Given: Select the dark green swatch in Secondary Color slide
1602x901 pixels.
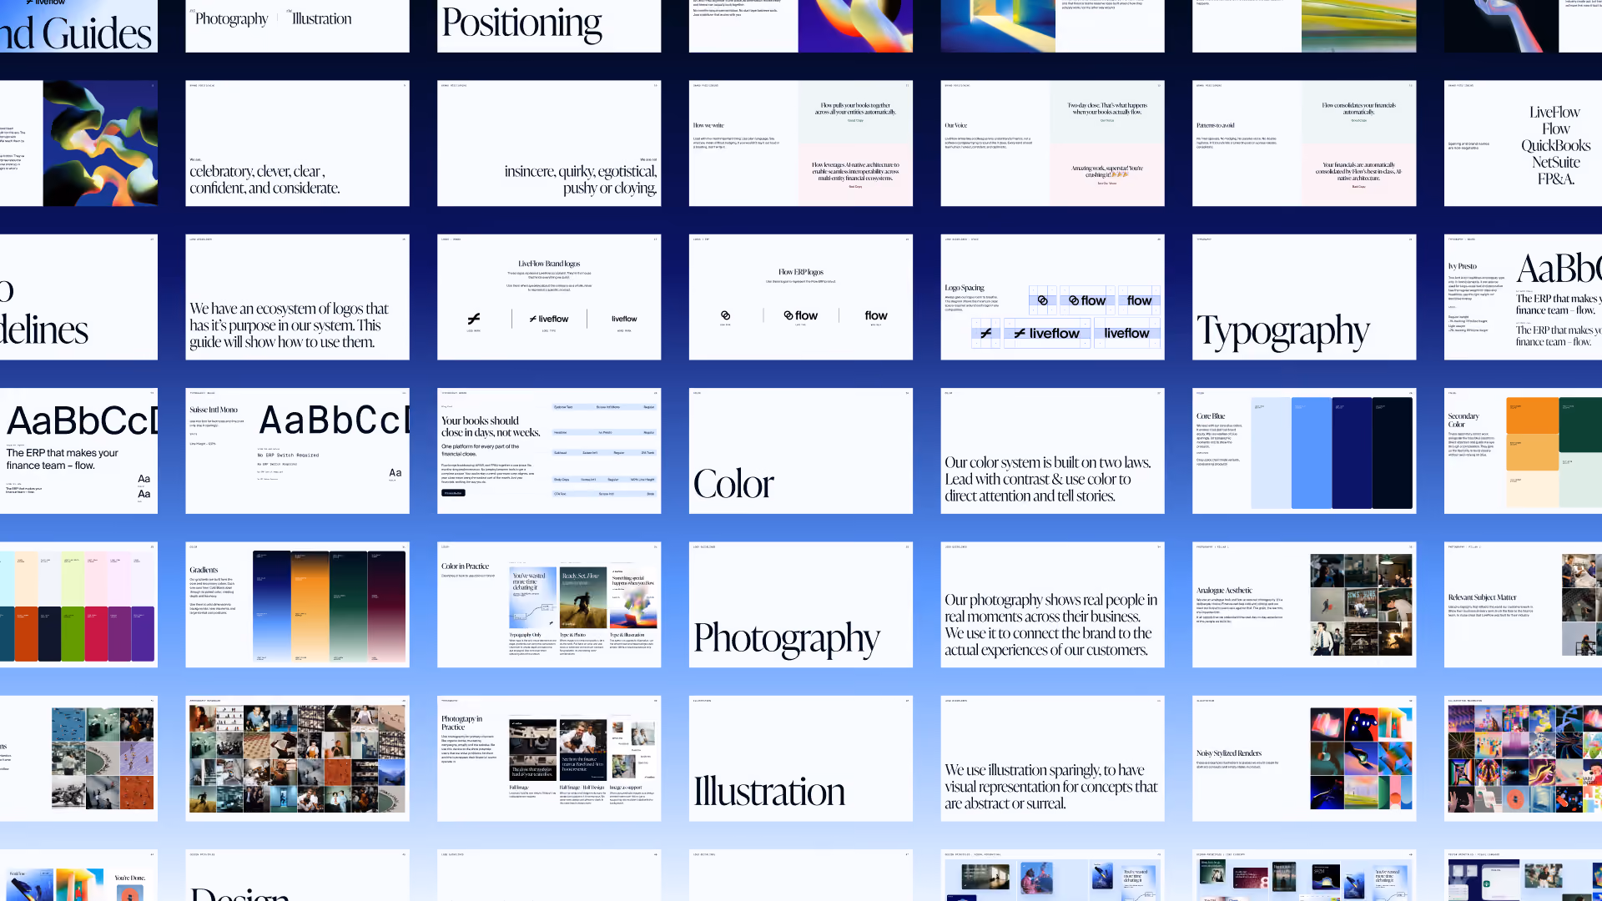Looking at the screenshot, I should click(1580, 425).
